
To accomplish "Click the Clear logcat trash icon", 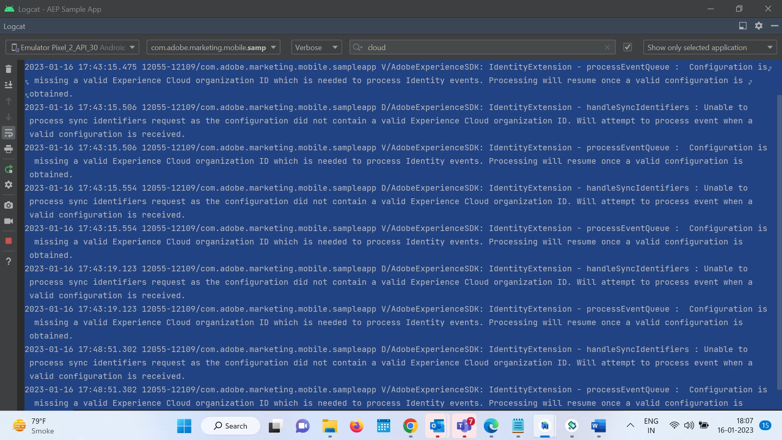I will (x=9, y=69).
